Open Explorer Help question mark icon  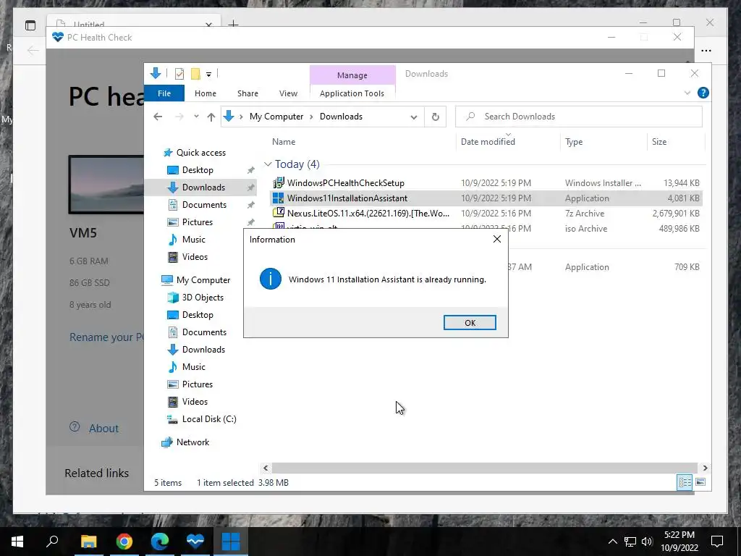pyautogui.click(x=703, y=93)
